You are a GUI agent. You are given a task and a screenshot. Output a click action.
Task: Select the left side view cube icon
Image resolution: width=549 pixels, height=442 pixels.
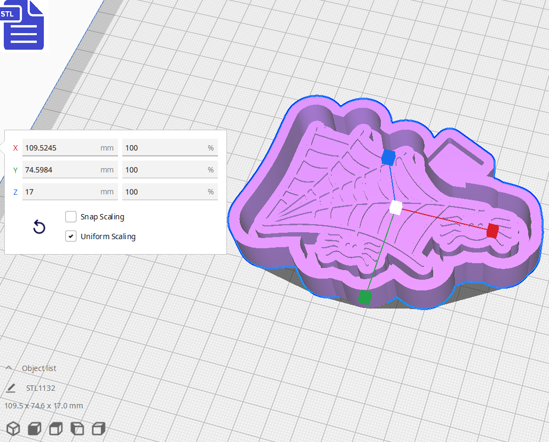click(77, 428)
